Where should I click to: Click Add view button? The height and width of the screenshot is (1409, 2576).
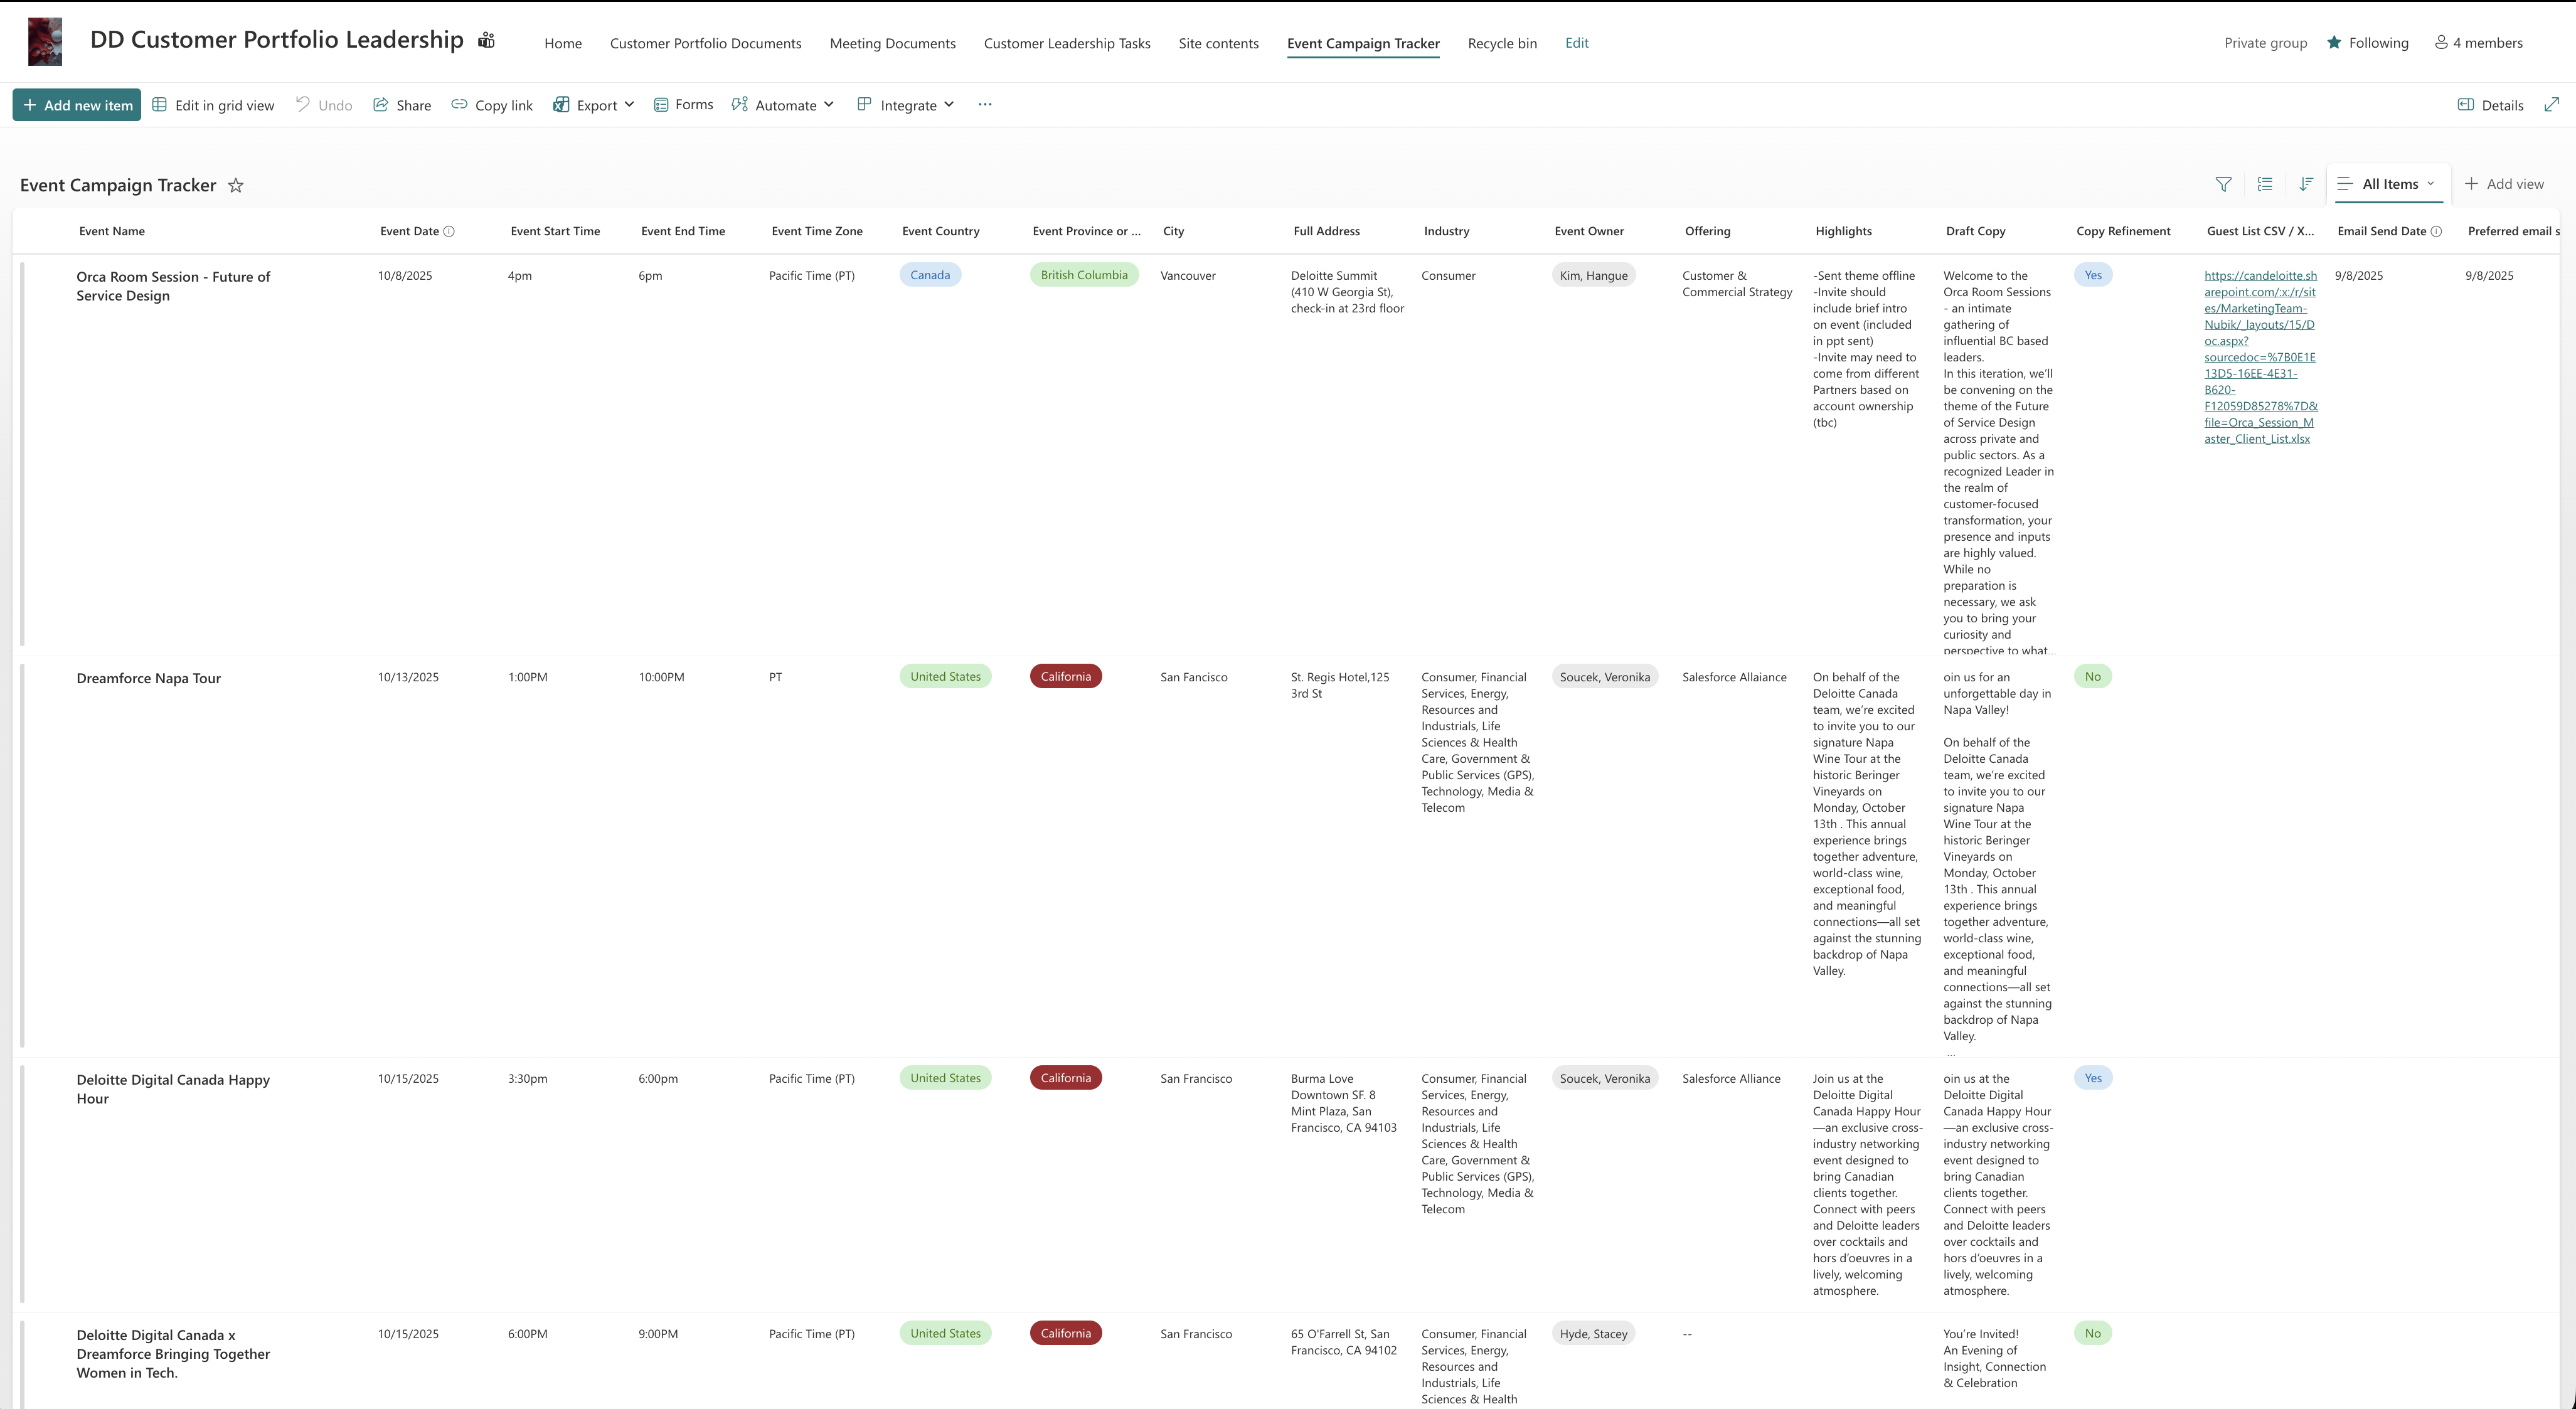[x=2504, y=184]
